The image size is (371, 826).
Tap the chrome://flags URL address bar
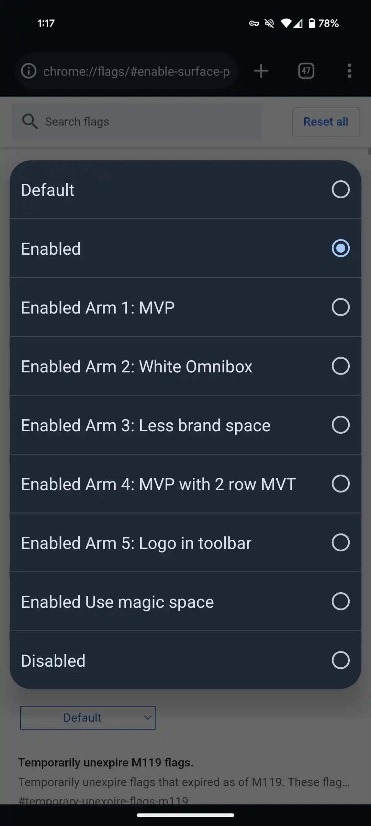click(136, 71)
